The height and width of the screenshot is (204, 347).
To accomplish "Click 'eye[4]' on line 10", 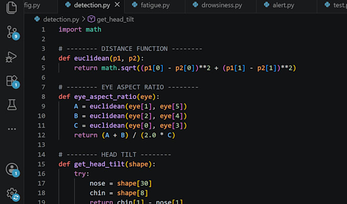I will point(171,116).
